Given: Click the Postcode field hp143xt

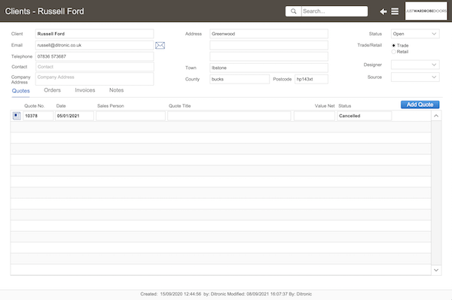Looking at the screenshot, I should coord(311,79).
